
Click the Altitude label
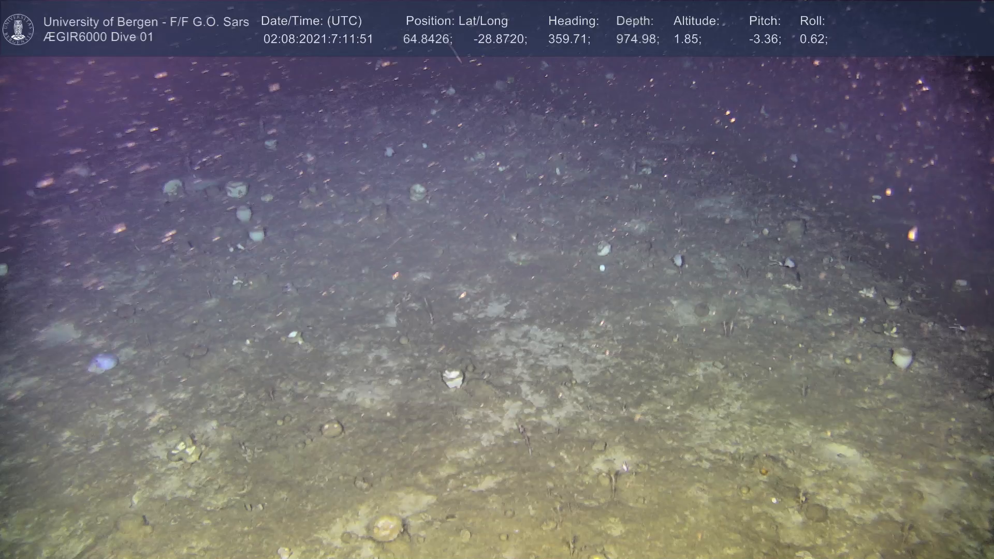pos(696,21)
